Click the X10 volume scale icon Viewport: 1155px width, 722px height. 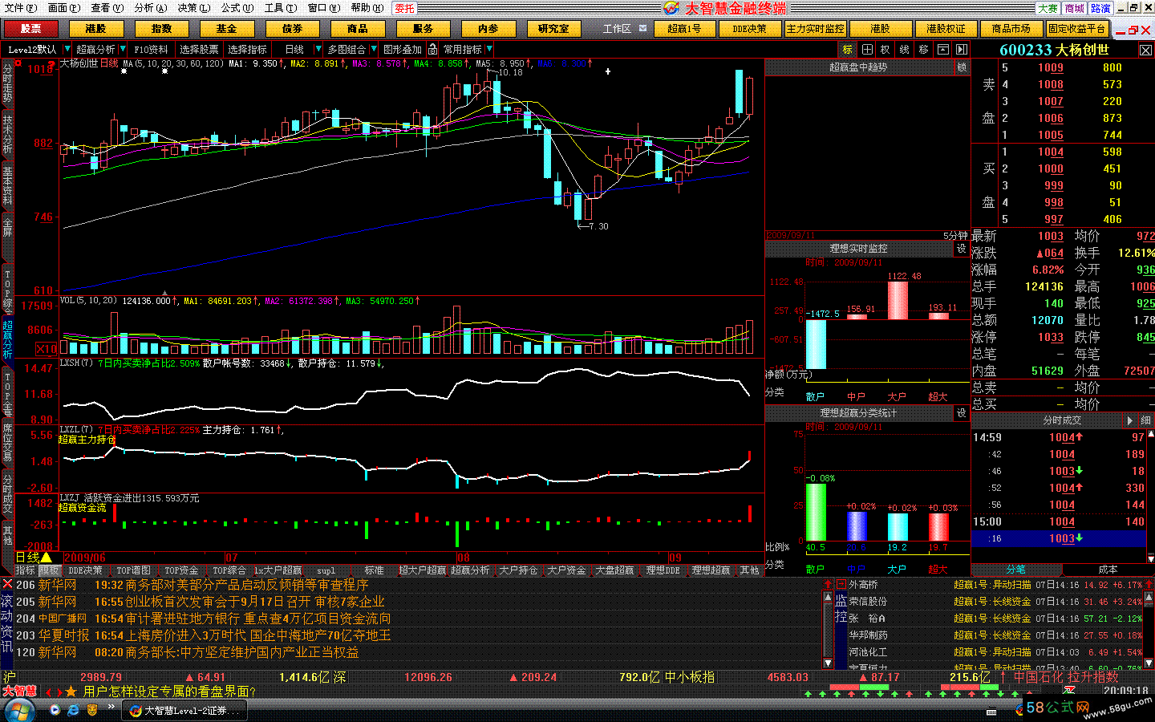tap(47, 348)
